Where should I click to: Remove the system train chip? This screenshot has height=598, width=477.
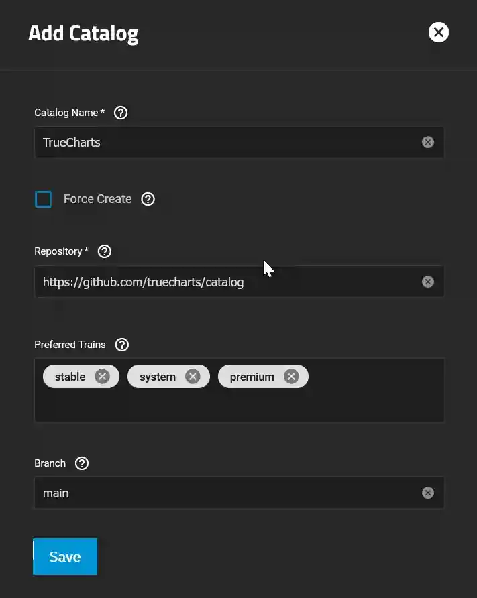tap(192, 376)
